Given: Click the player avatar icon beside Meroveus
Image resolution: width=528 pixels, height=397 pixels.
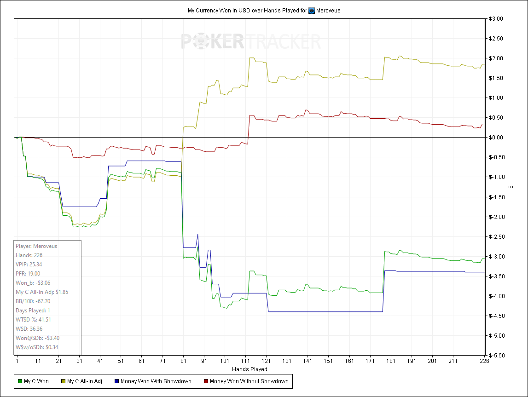Looking at the screenshot, I should click(x=312, y=11).
